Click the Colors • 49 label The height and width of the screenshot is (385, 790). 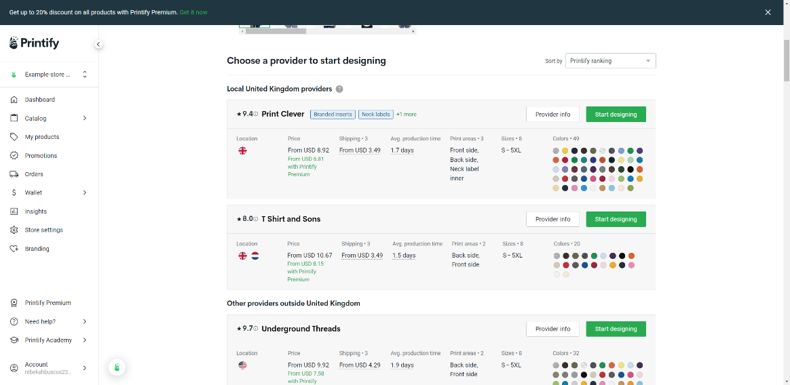(x=566, y=139)
